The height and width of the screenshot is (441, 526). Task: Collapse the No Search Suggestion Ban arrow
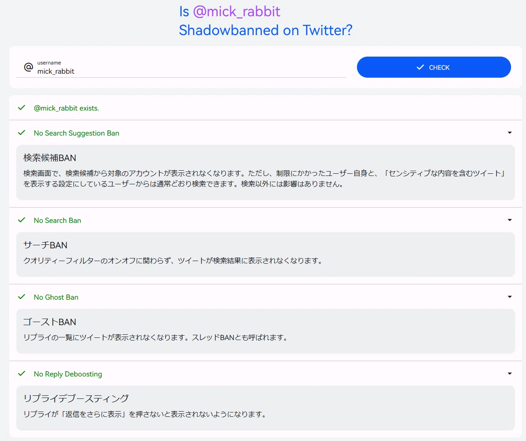510,133
